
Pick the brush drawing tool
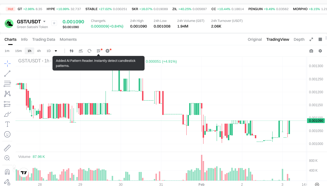(7, 114)
